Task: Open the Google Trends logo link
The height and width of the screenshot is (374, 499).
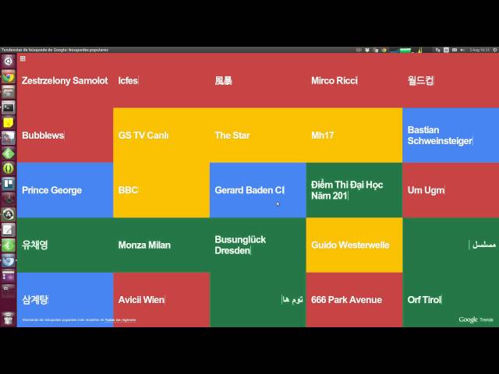Action: [476, 319]
